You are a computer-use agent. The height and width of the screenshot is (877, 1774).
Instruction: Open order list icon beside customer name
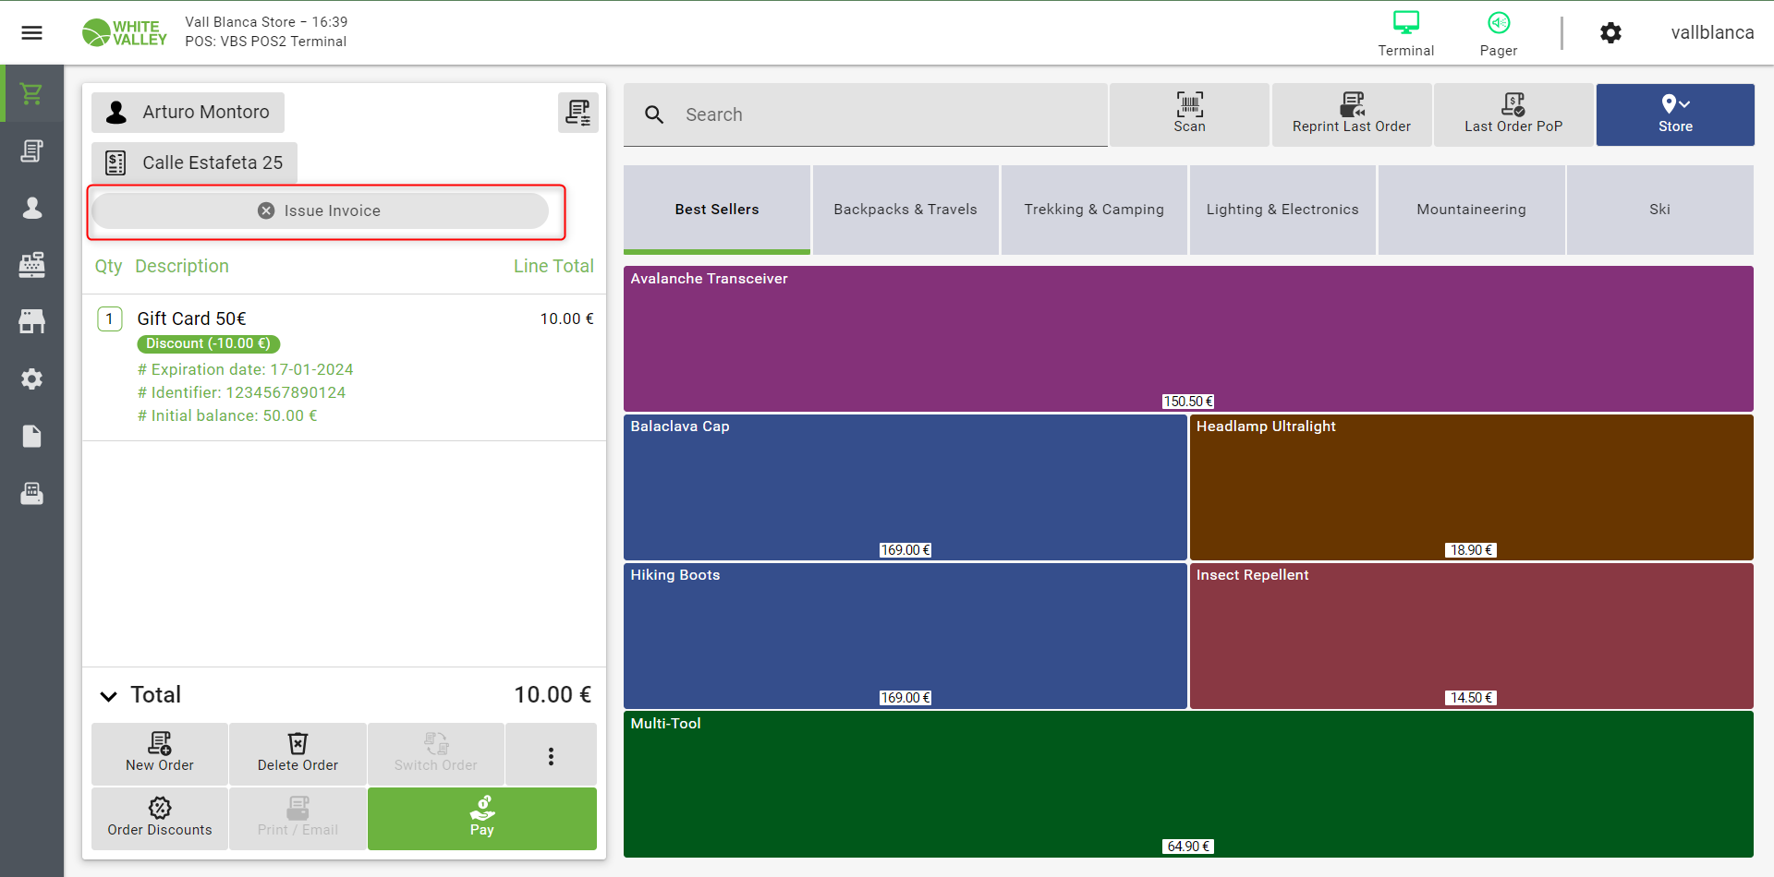577,113
